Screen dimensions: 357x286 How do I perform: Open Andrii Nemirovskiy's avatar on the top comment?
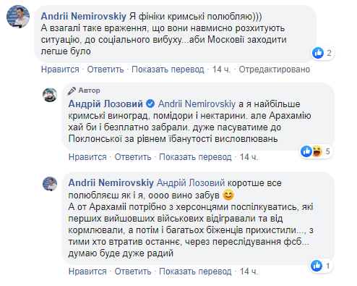(18, 17)
